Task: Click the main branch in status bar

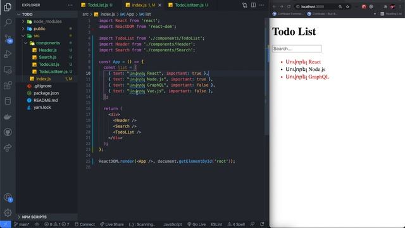Action: 22,224
